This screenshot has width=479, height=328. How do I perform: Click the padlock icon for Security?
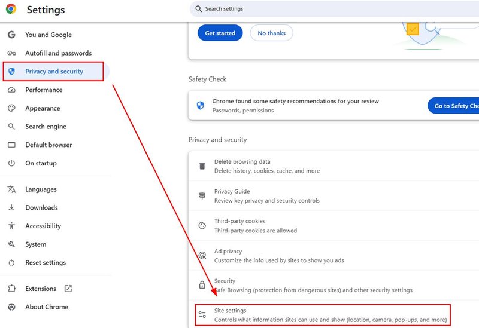tap(202, 285)
